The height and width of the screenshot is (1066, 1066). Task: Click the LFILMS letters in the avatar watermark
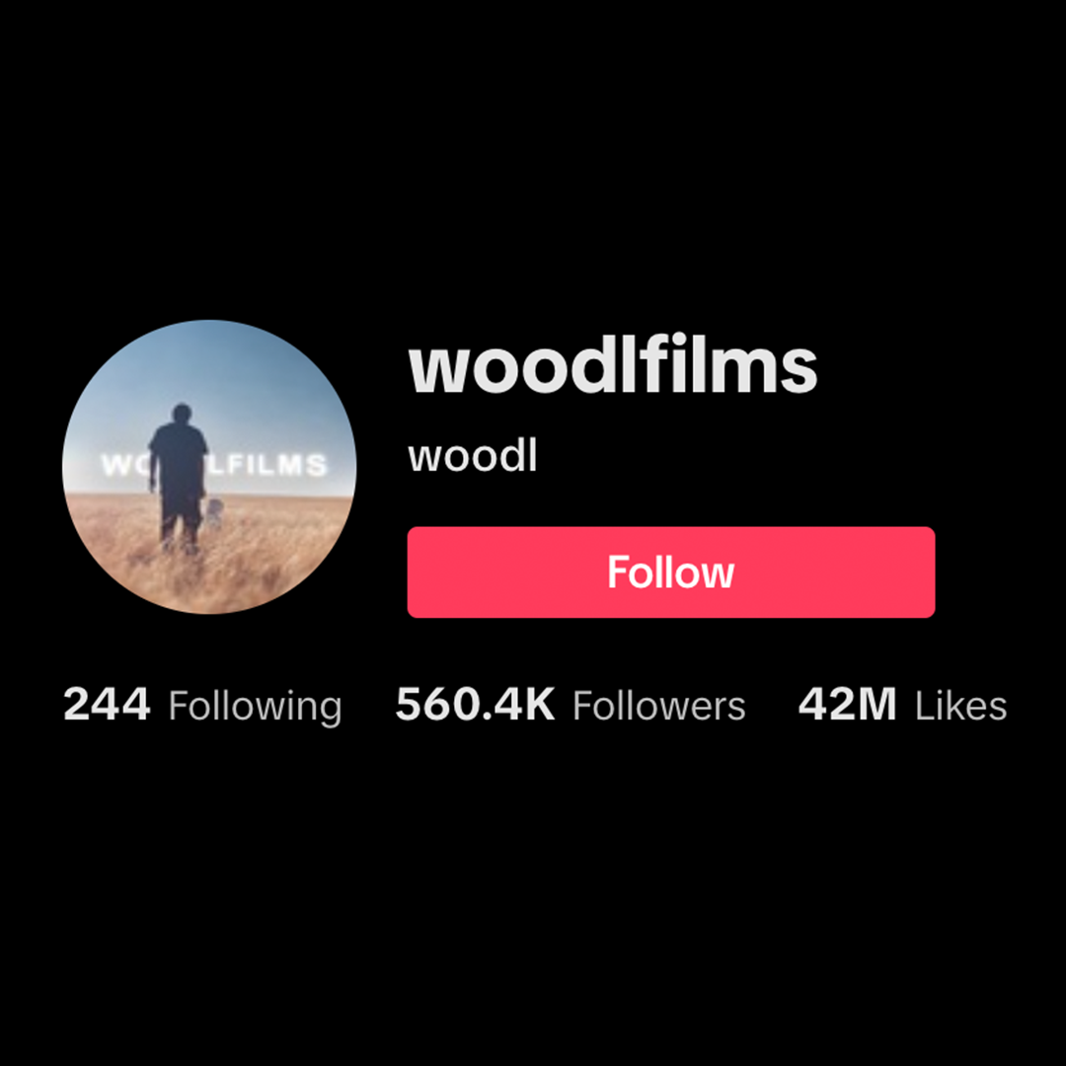pyautogui.click(x=268, y=465)
